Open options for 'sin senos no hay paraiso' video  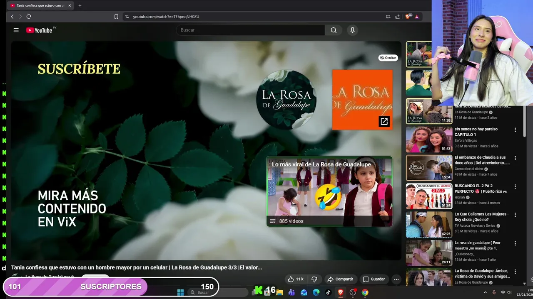(515, 130)
